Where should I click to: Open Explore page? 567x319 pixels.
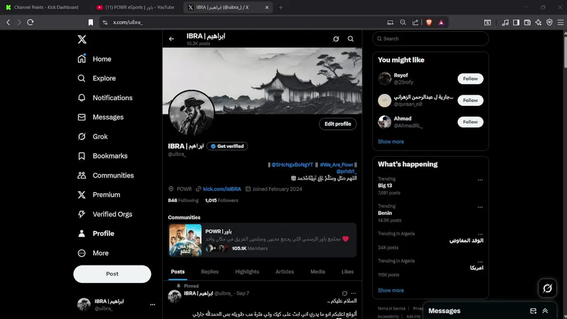[x=97, y=78]
